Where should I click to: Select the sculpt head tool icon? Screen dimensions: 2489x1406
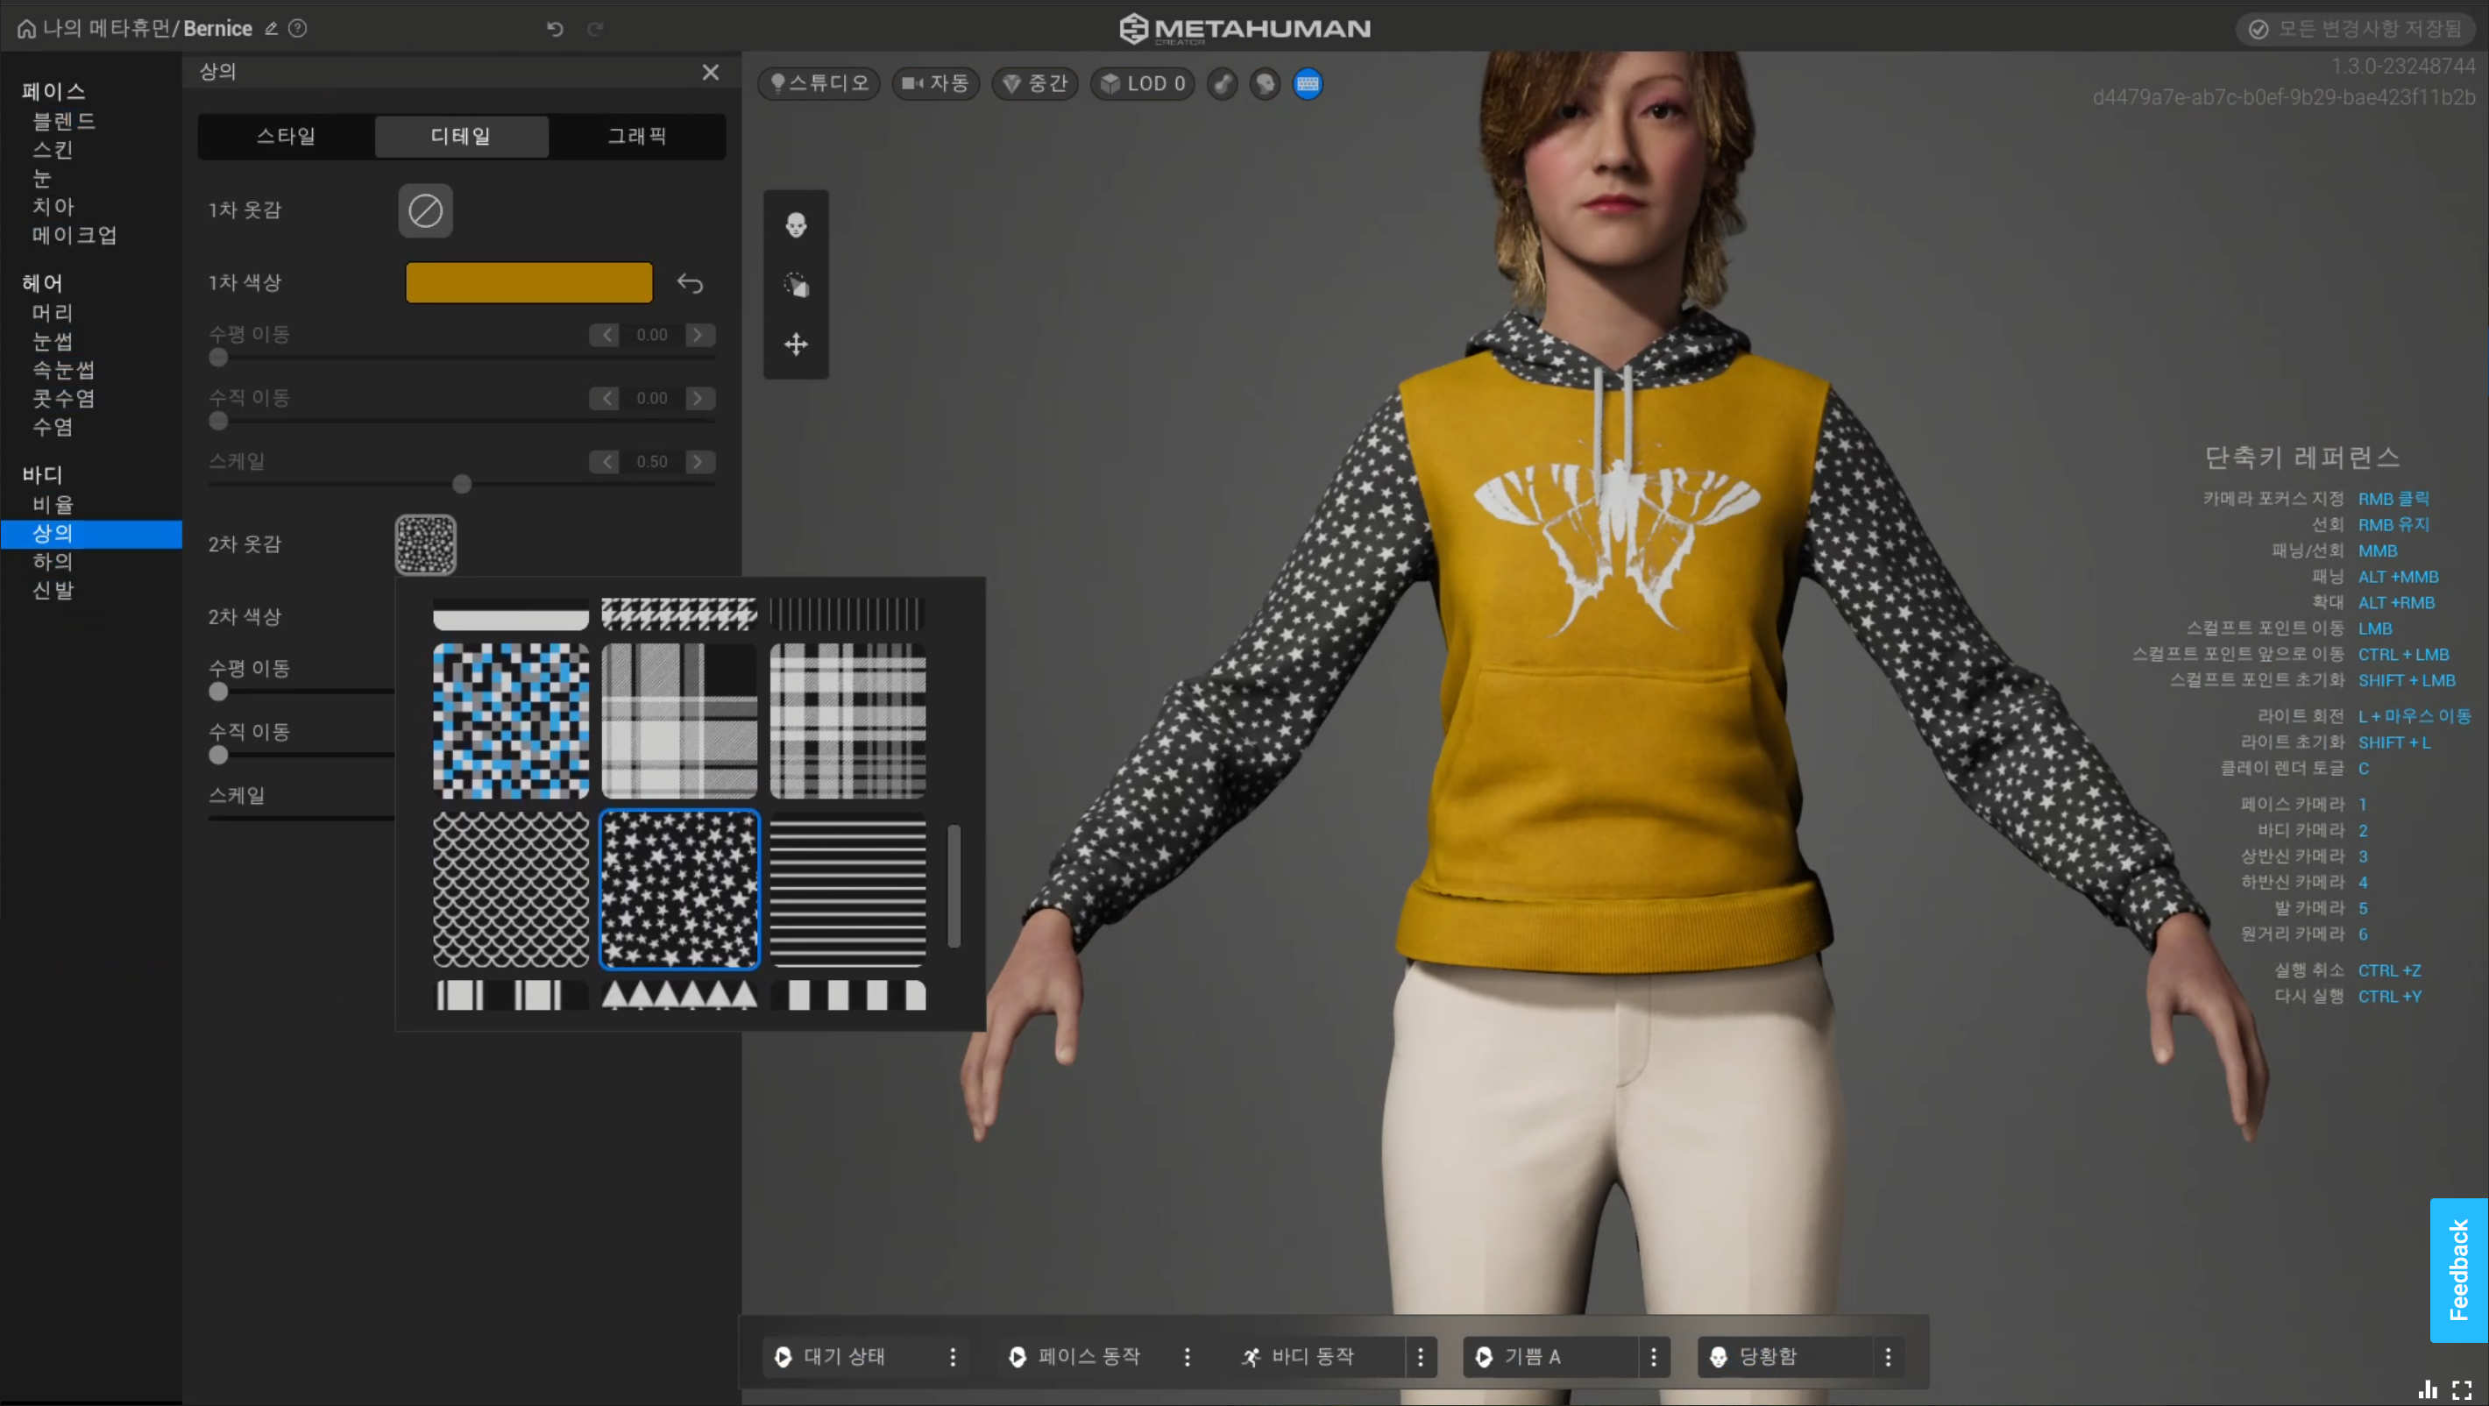pyautogui.click(x=795, y=225)
